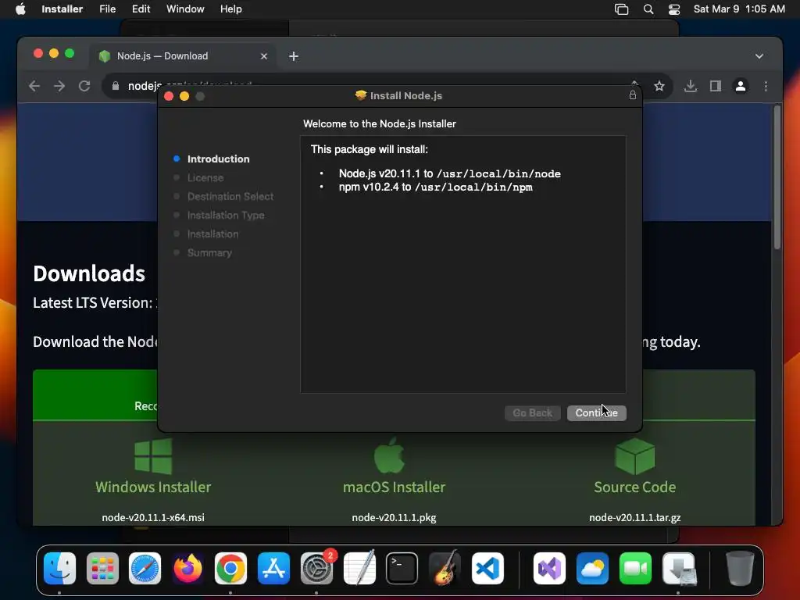The width and height of the screenshot is (800, 600).
Task: Open Terminal from the Dock
Action: (402, 568)
